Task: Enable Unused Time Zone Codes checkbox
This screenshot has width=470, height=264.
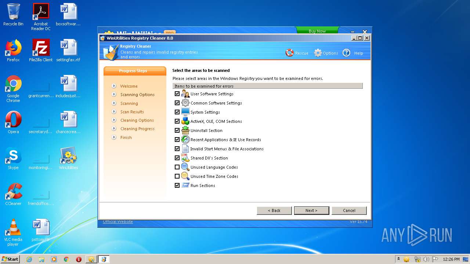Action: [x=177, y=176]
